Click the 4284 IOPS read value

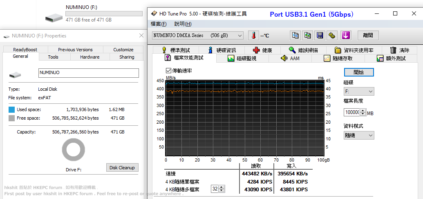pyautogui.click(x=260, y=182)
